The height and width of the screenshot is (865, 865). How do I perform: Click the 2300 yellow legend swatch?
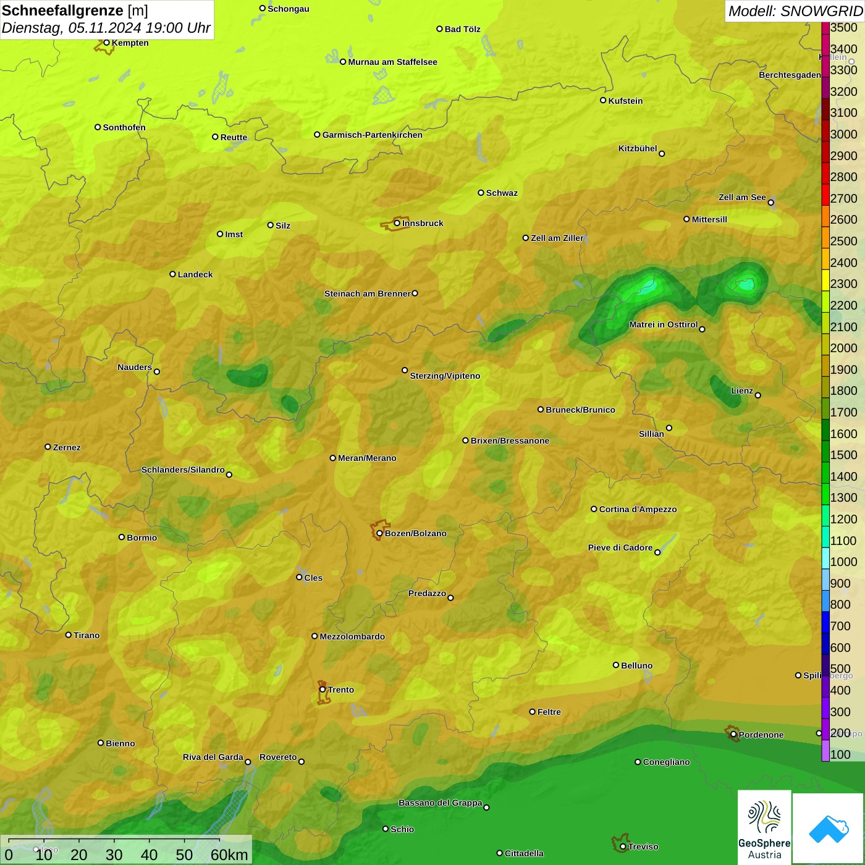pyautogui.click(x=825, y=281)
